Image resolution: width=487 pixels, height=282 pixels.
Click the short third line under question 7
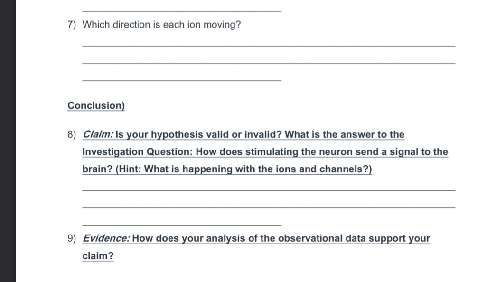[182, 80]
